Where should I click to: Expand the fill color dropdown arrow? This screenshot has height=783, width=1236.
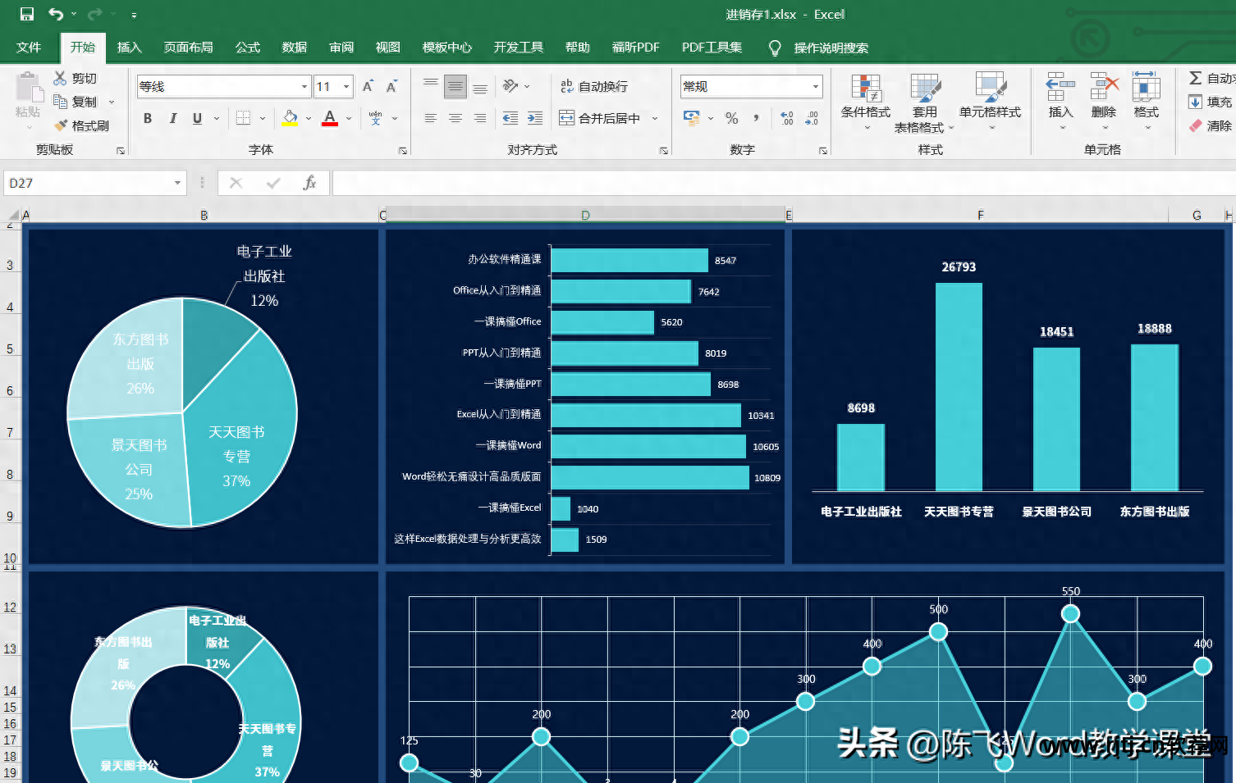(x=309, y=118)
